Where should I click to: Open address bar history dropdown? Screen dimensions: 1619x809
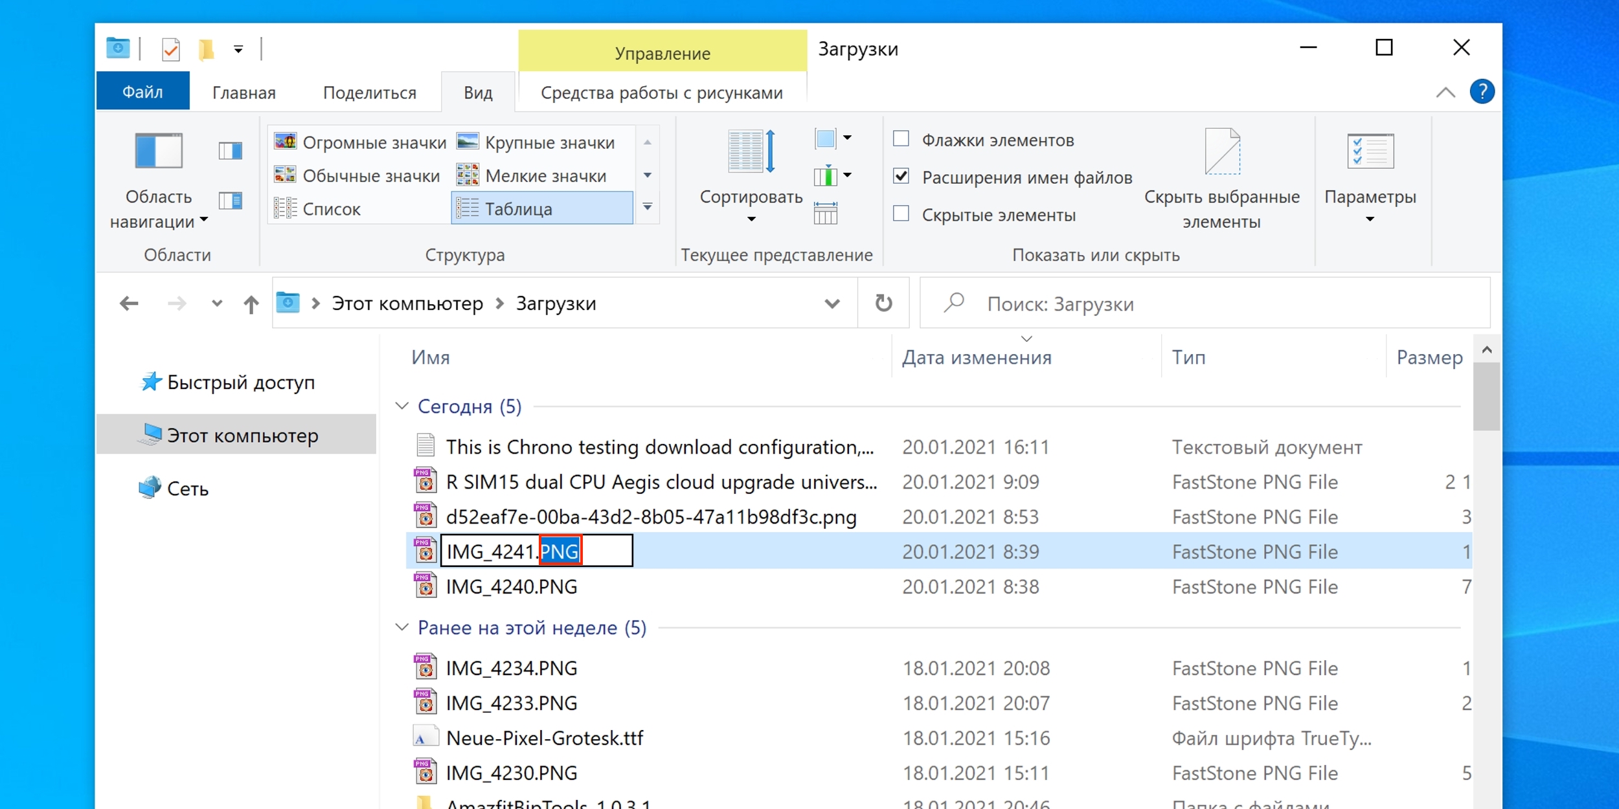[832, 303]
